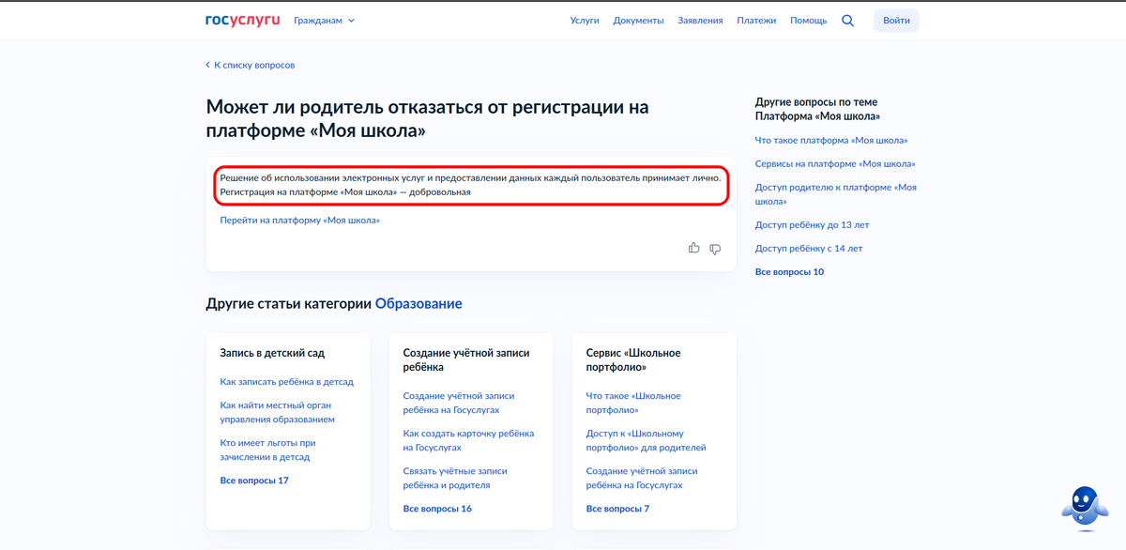Open Кто имеет льготы при зачислении
This screenshot has height=550, width=1126.
pyautogui.click(x=267, y=450)
